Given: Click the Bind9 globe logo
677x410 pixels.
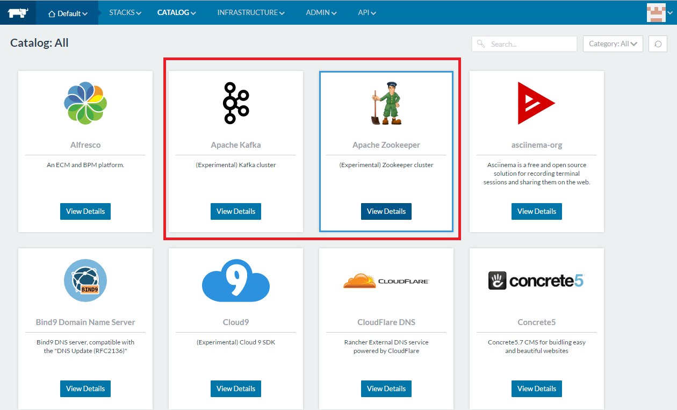Looking at the screenshot, I should [85, 280].
